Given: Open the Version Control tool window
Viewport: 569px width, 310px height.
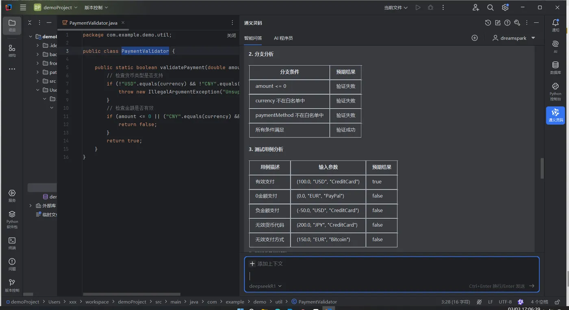Looking at the screenshot, I should (x=12, y=285).
